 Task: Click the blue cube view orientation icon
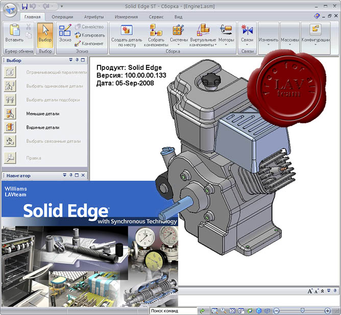[x=259, y=310]
